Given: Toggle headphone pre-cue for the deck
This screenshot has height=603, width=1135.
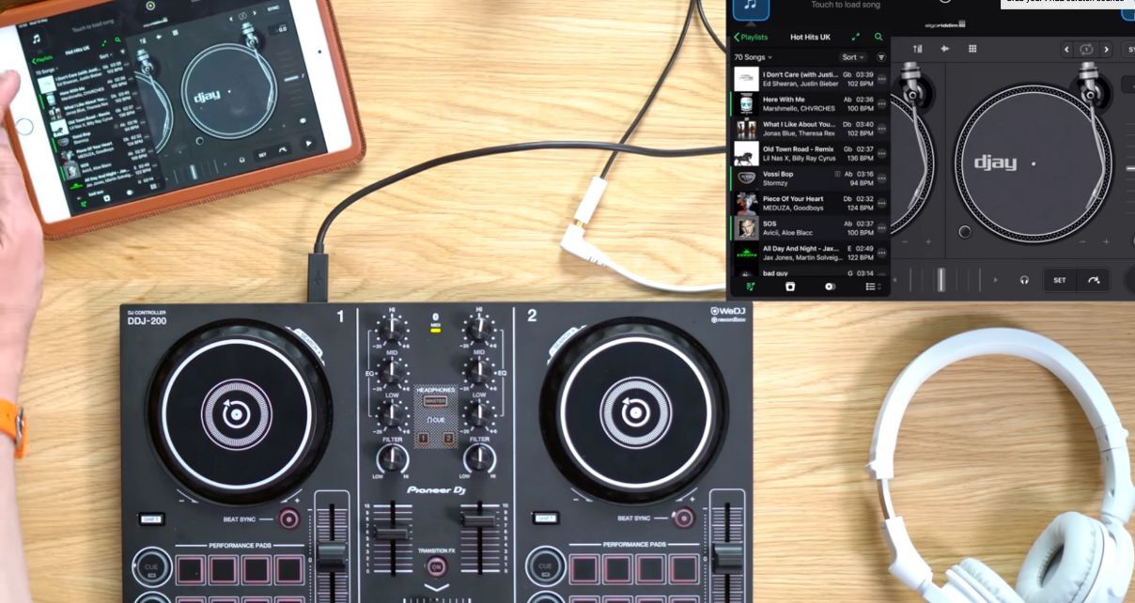Looking at the screenshot, I should [x=1024, y=280].
